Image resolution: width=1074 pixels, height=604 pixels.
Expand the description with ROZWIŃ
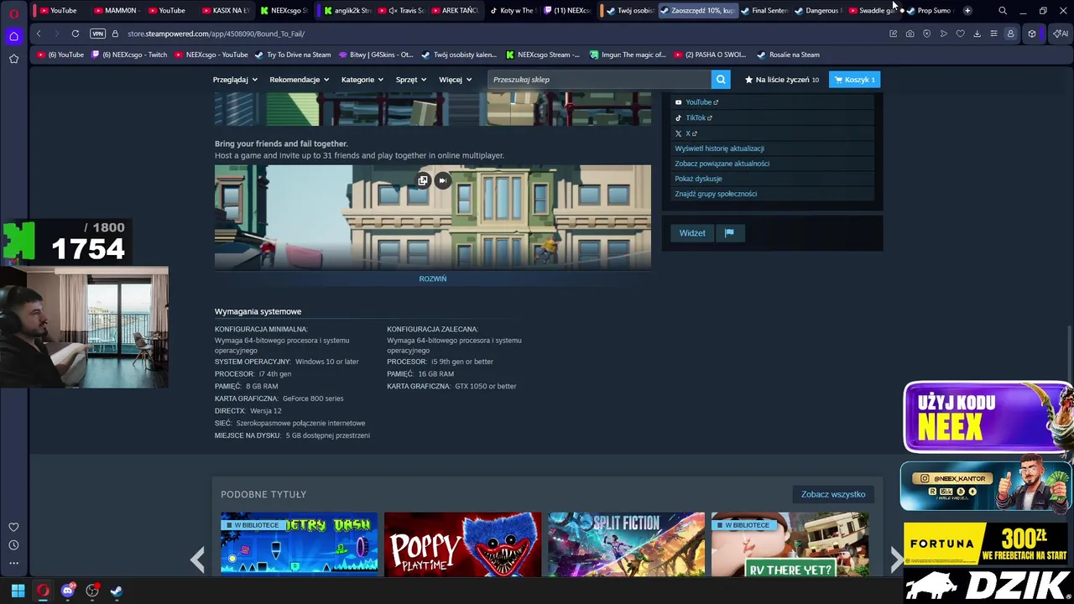[433, 279]
